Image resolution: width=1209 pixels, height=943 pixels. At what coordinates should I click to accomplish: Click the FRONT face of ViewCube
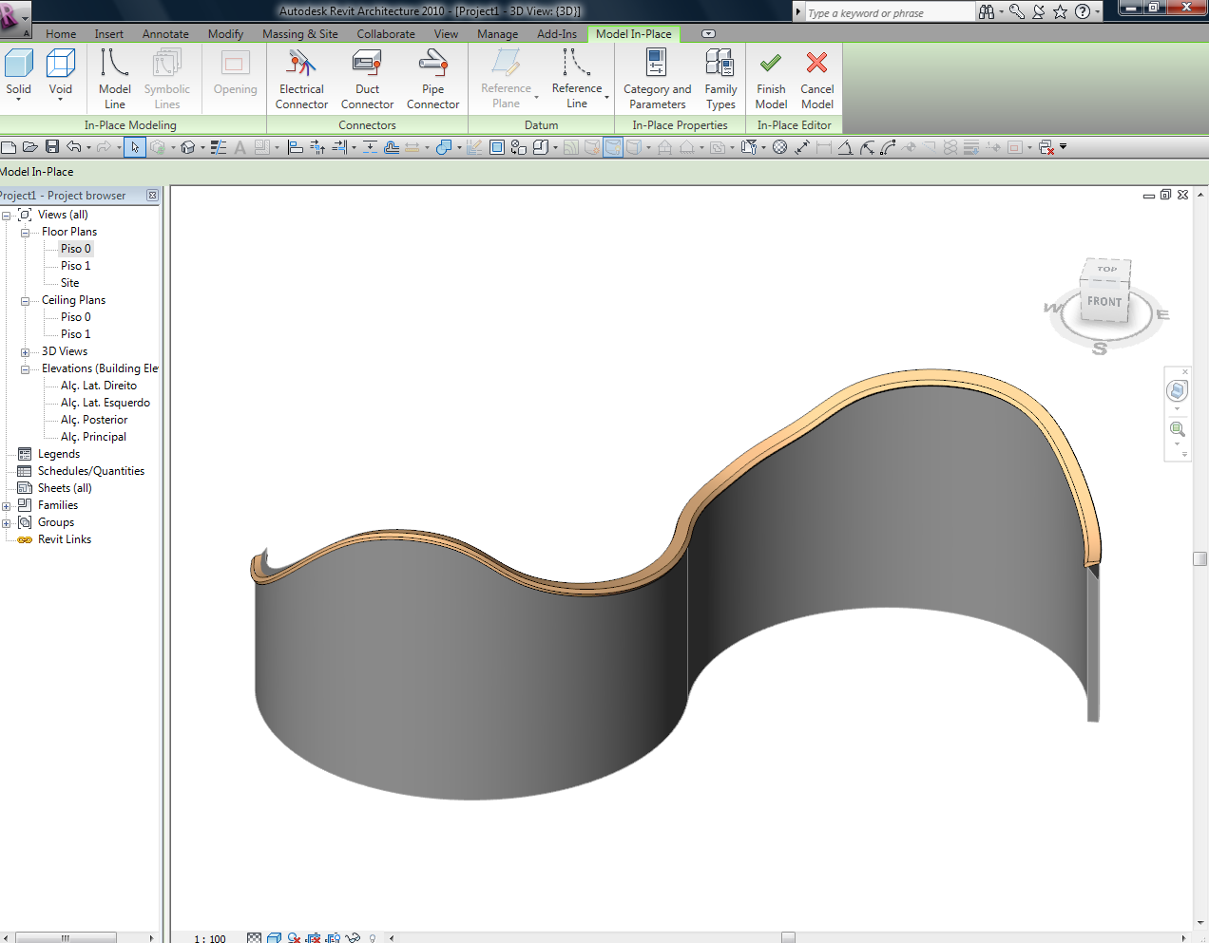[1104, 302]
